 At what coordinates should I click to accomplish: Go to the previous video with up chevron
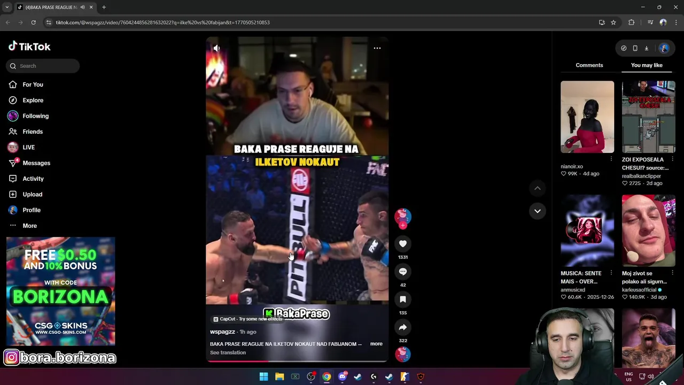[x=538, y=188]
